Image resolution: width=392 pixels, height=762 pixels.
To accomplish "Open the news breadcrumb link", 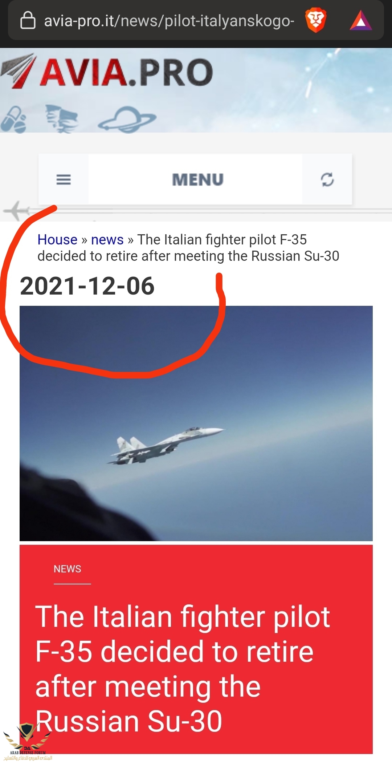I will coord(107,240).
